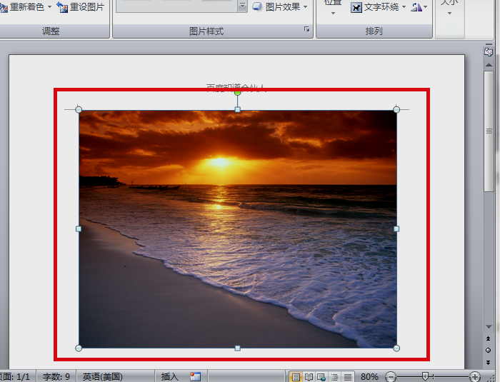Click the zoom slider handle
The height and width of the screenshot is (382, 500).
tap(426, 376)
